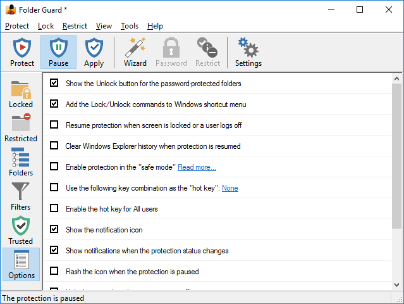Check Enable the hot key for All users
404x304 pixels.
pyautogui.click(x=54, y=208)
